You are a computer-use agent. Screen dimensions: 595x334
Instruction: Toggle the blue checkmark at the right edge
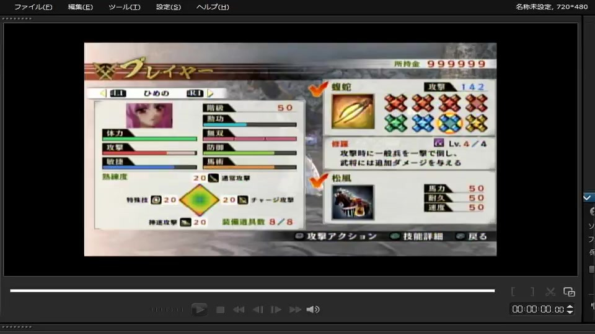588,197
